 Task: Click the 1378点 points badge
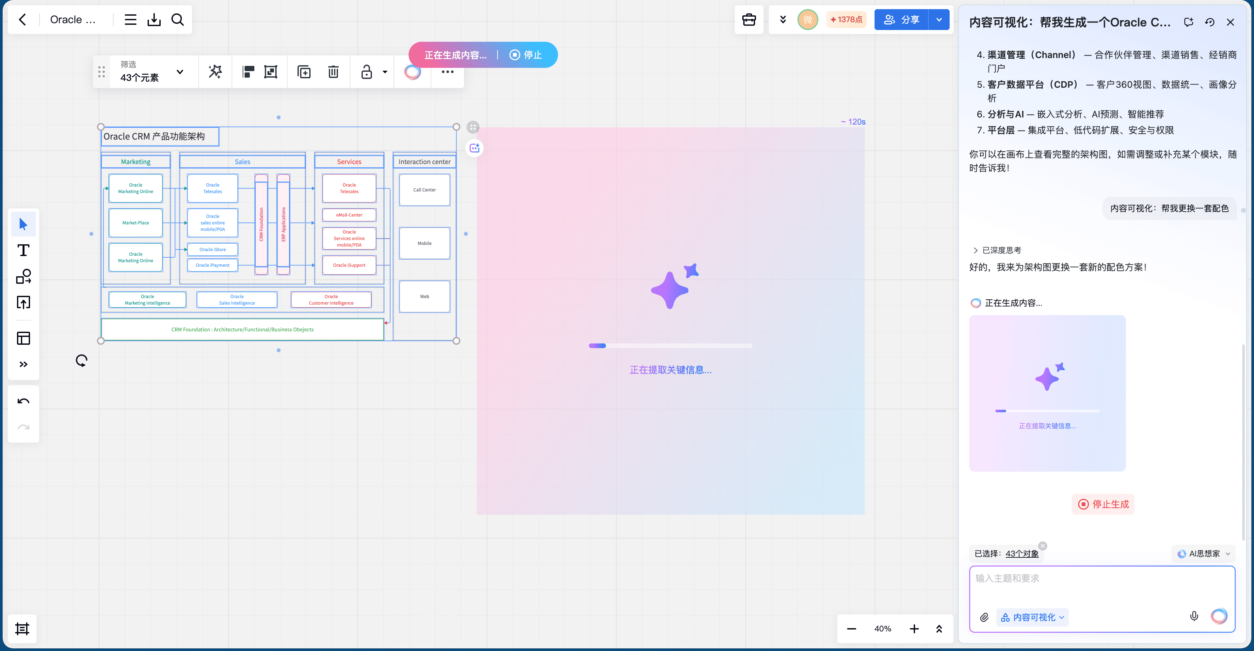[x=846, y=20]
